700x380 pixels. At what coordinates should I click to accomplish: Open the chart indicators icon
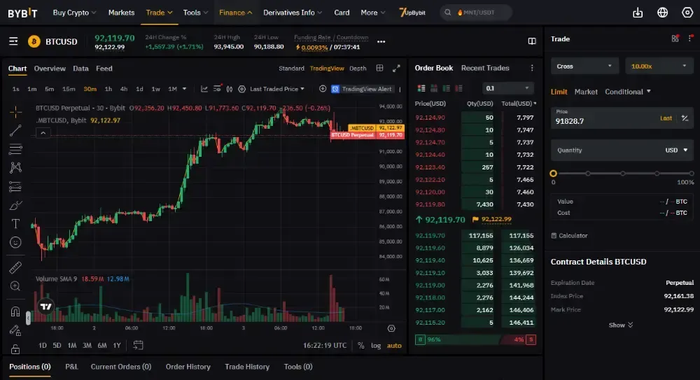tap(204, 89)
